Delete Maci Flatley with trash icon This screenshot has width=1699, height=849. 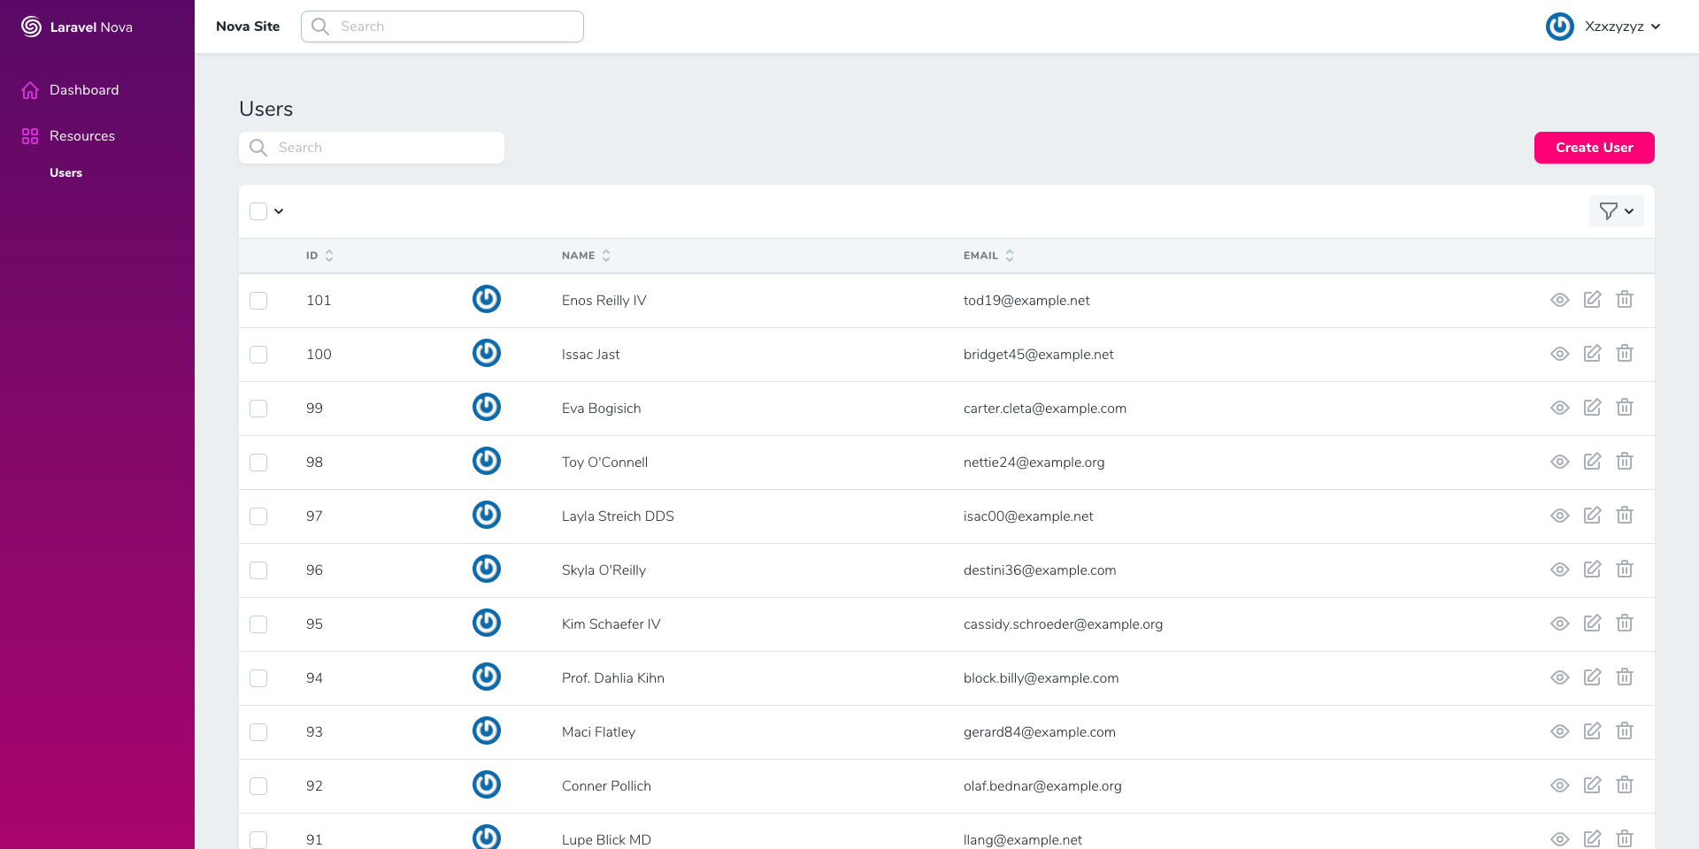pos(1625,730)
